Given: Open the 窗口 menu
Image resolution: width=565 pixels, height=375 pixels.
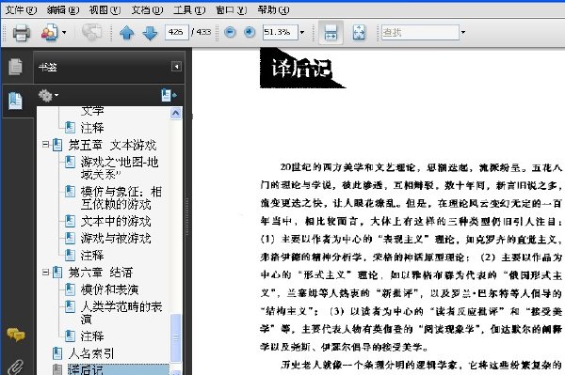Looking at the screenshot, I should [x=232, y=10].
